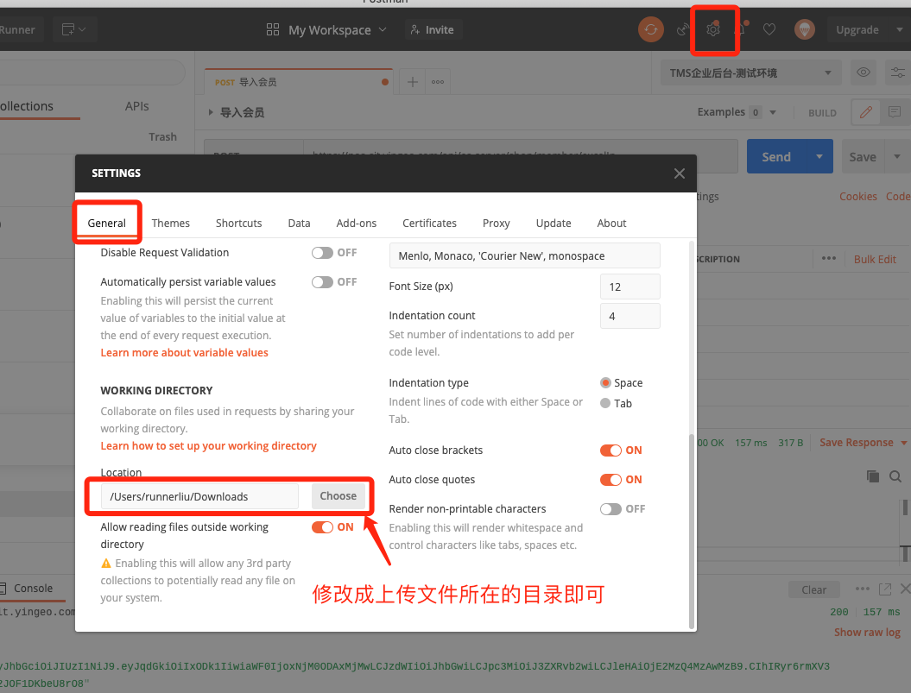911x693 pixels.
Task: Close the Settings dialog
Action: tap(680, 173)
